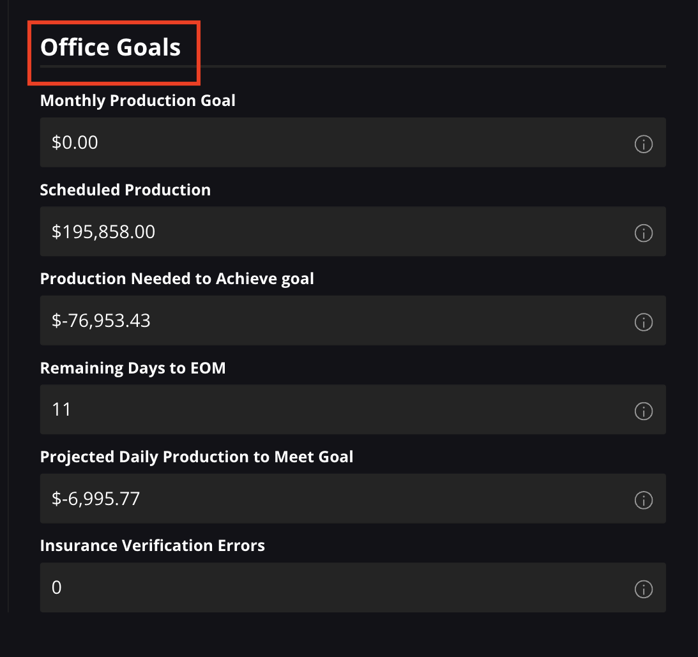Click the Production Needed to Achieve goal label
Screen dimensions: 698x657
click(177, 279)
